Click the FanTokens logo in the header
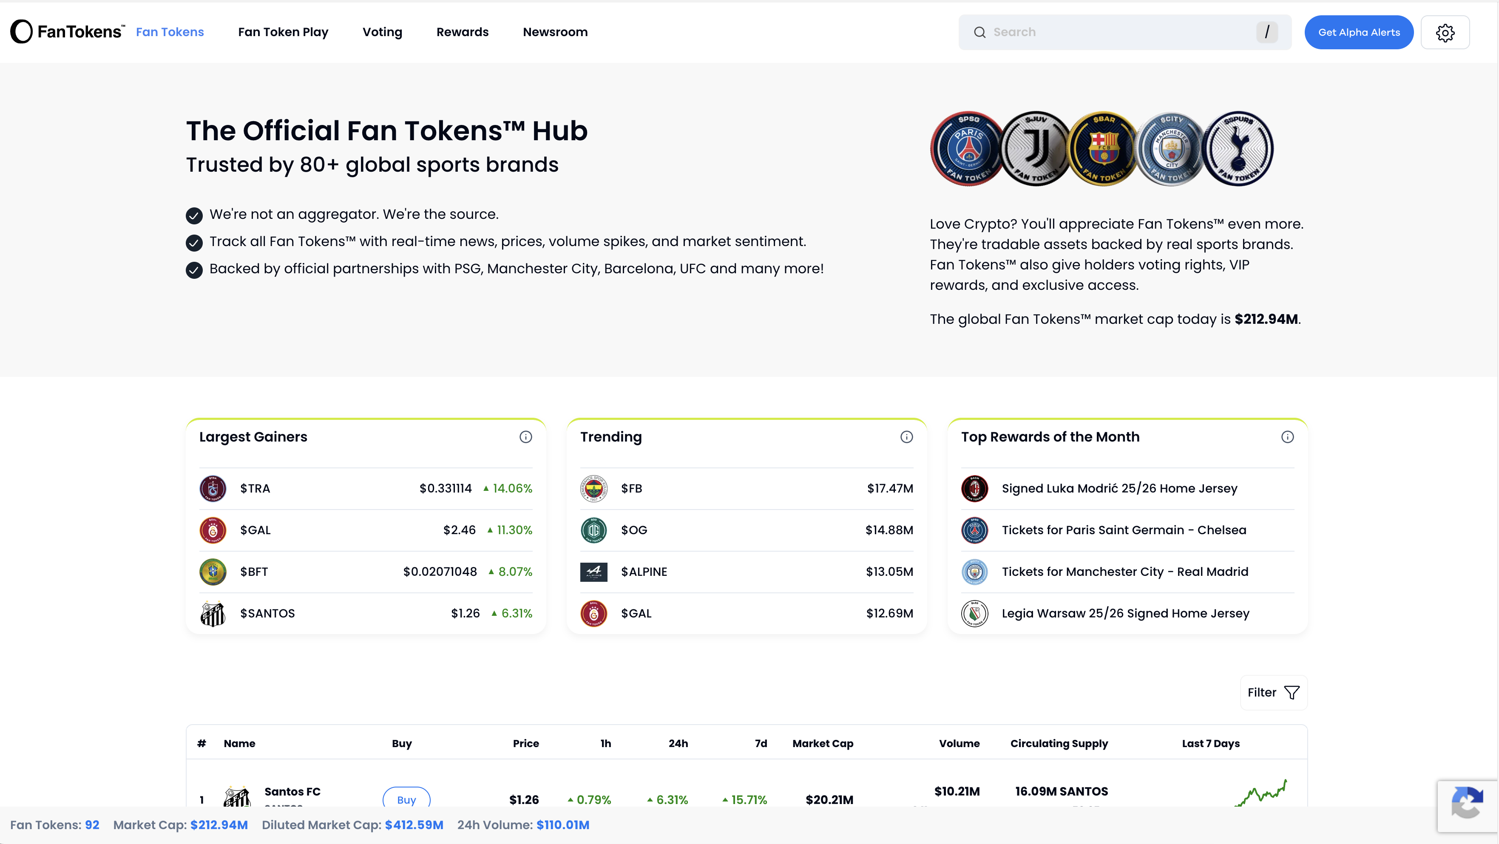Viewport: 1499px width, 844px height. tap(66, 31)
